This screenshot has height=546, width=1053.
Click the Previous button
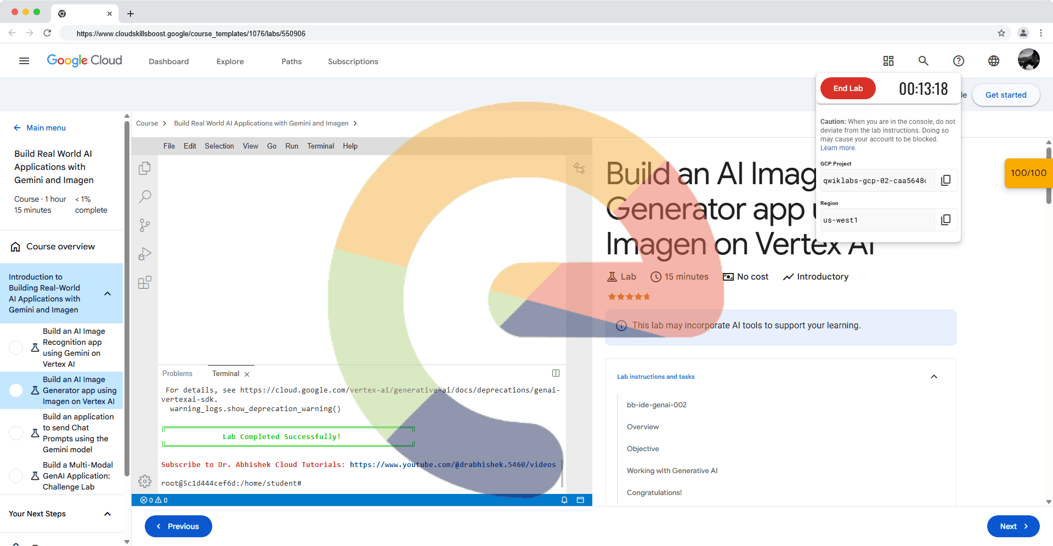[x=178, y=526]
